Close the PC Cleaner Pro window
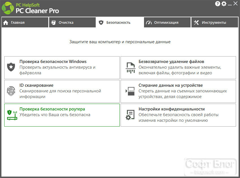The width and height of the screenshot is (240, 178). tap(235, 3)
